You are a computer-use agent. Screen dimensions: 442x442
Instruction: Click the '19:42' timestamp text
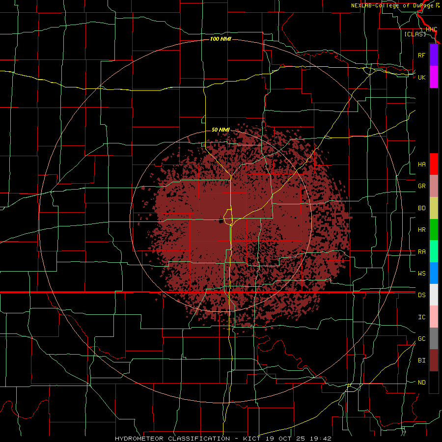coord(322,439)
